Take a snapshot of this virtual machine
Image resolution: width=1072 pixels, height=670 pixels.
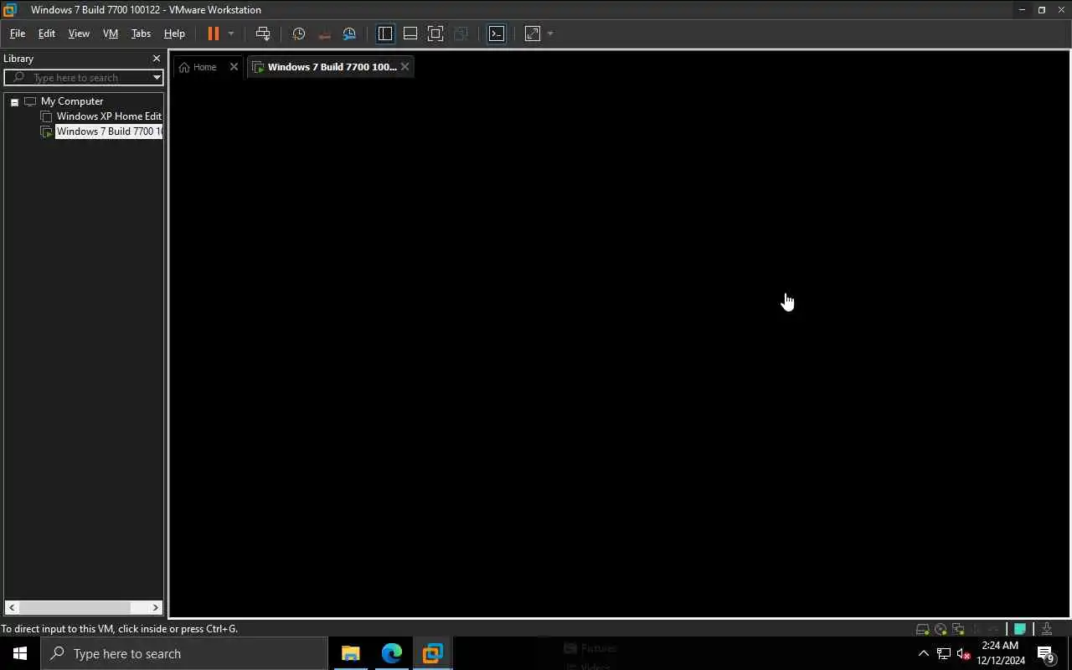298,33
